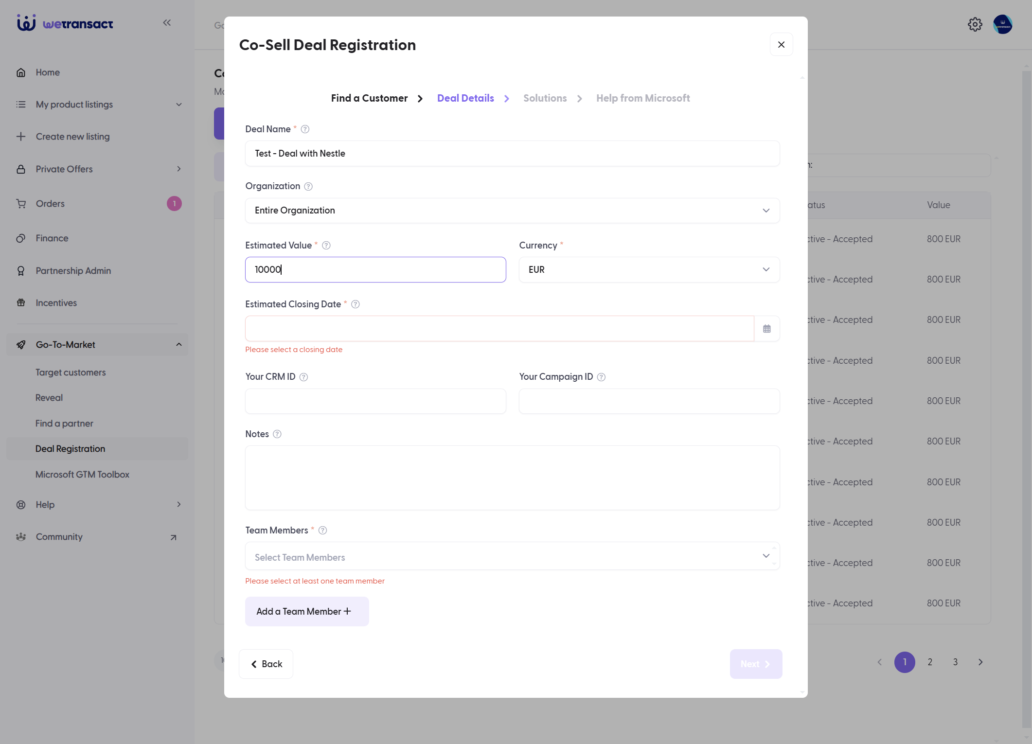This screenshot has width=1032, height=744.
Task: Open Target customers page
Action: (x=70, y=372)
